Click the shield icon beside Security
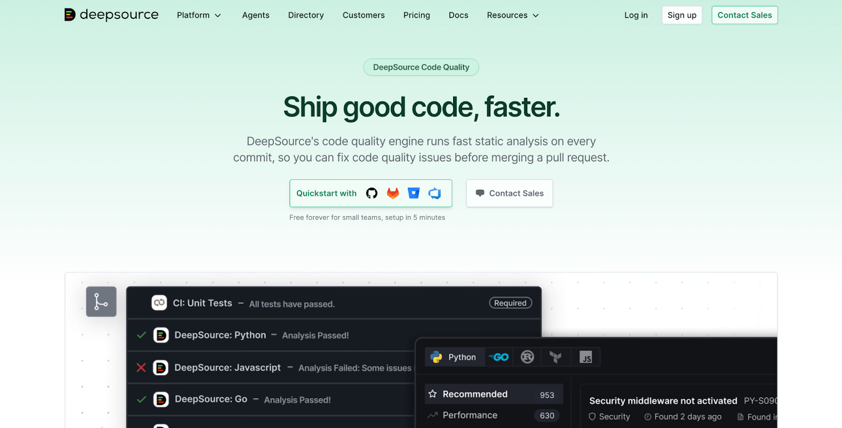The width and height of the screenshot is (842, 428). [592, 416]
